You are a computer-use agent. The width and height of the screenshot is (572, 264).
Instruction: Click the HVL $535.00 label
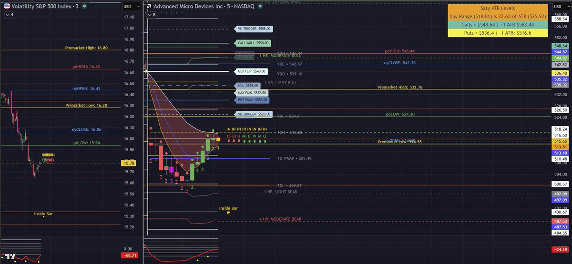(248, 86)
